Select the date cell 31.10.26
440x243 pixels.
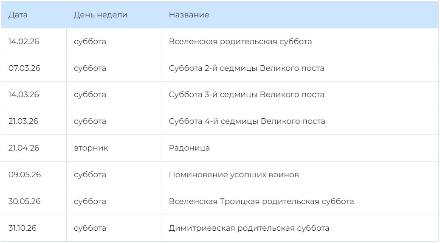tap(23, 228)
